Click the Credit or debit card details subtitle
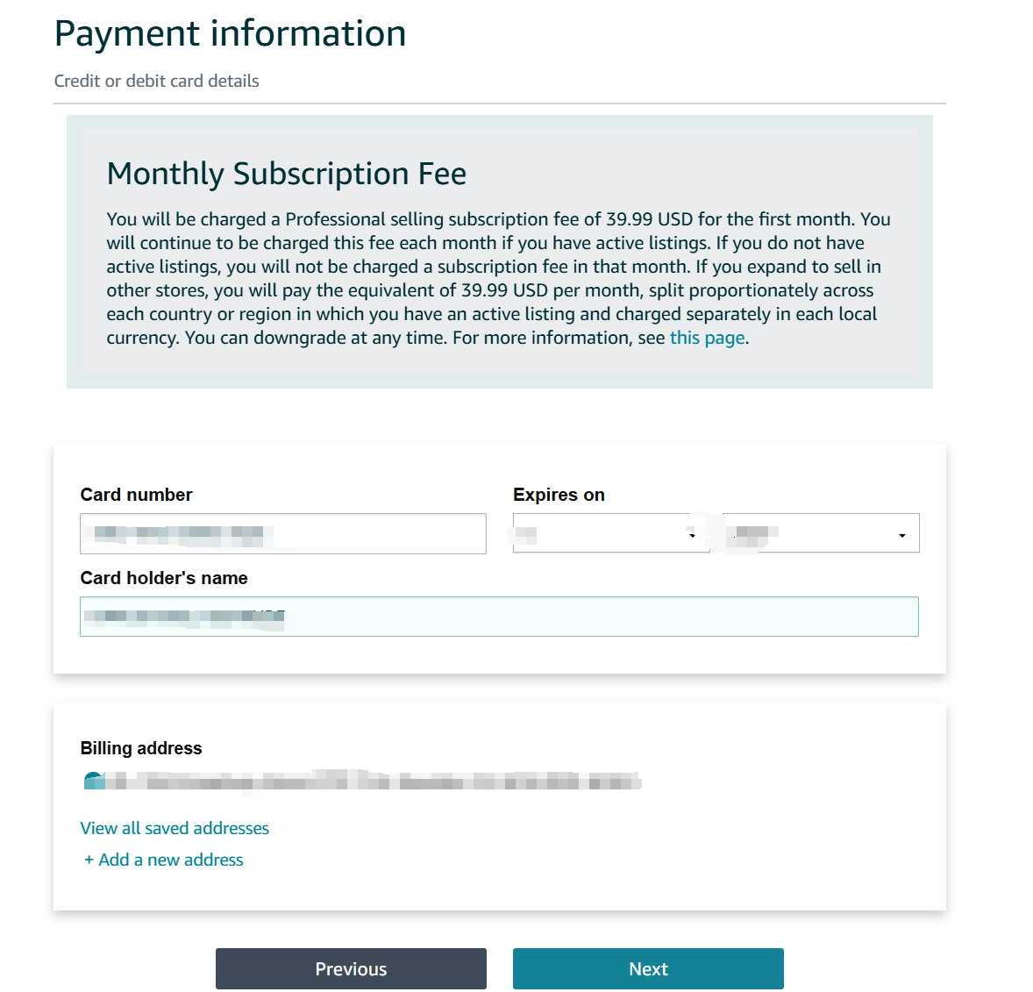 point(156,81)
